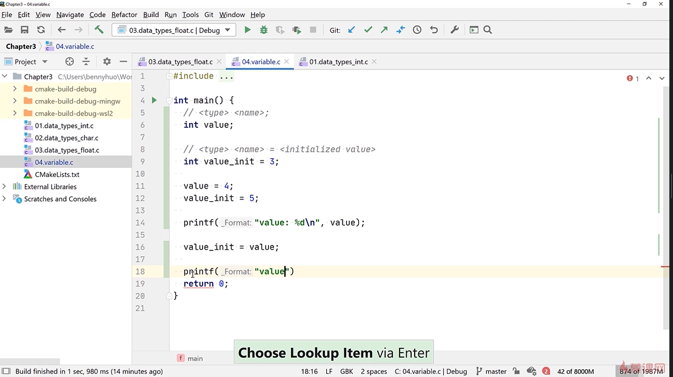
Task: Close the 03.data_types_float.c tab
Action: [x=219, y=62]
